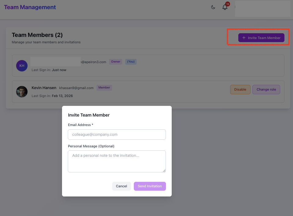The image size is (293, 216).
Task: Cancel the invite dialog
Action: pos(121,186)
